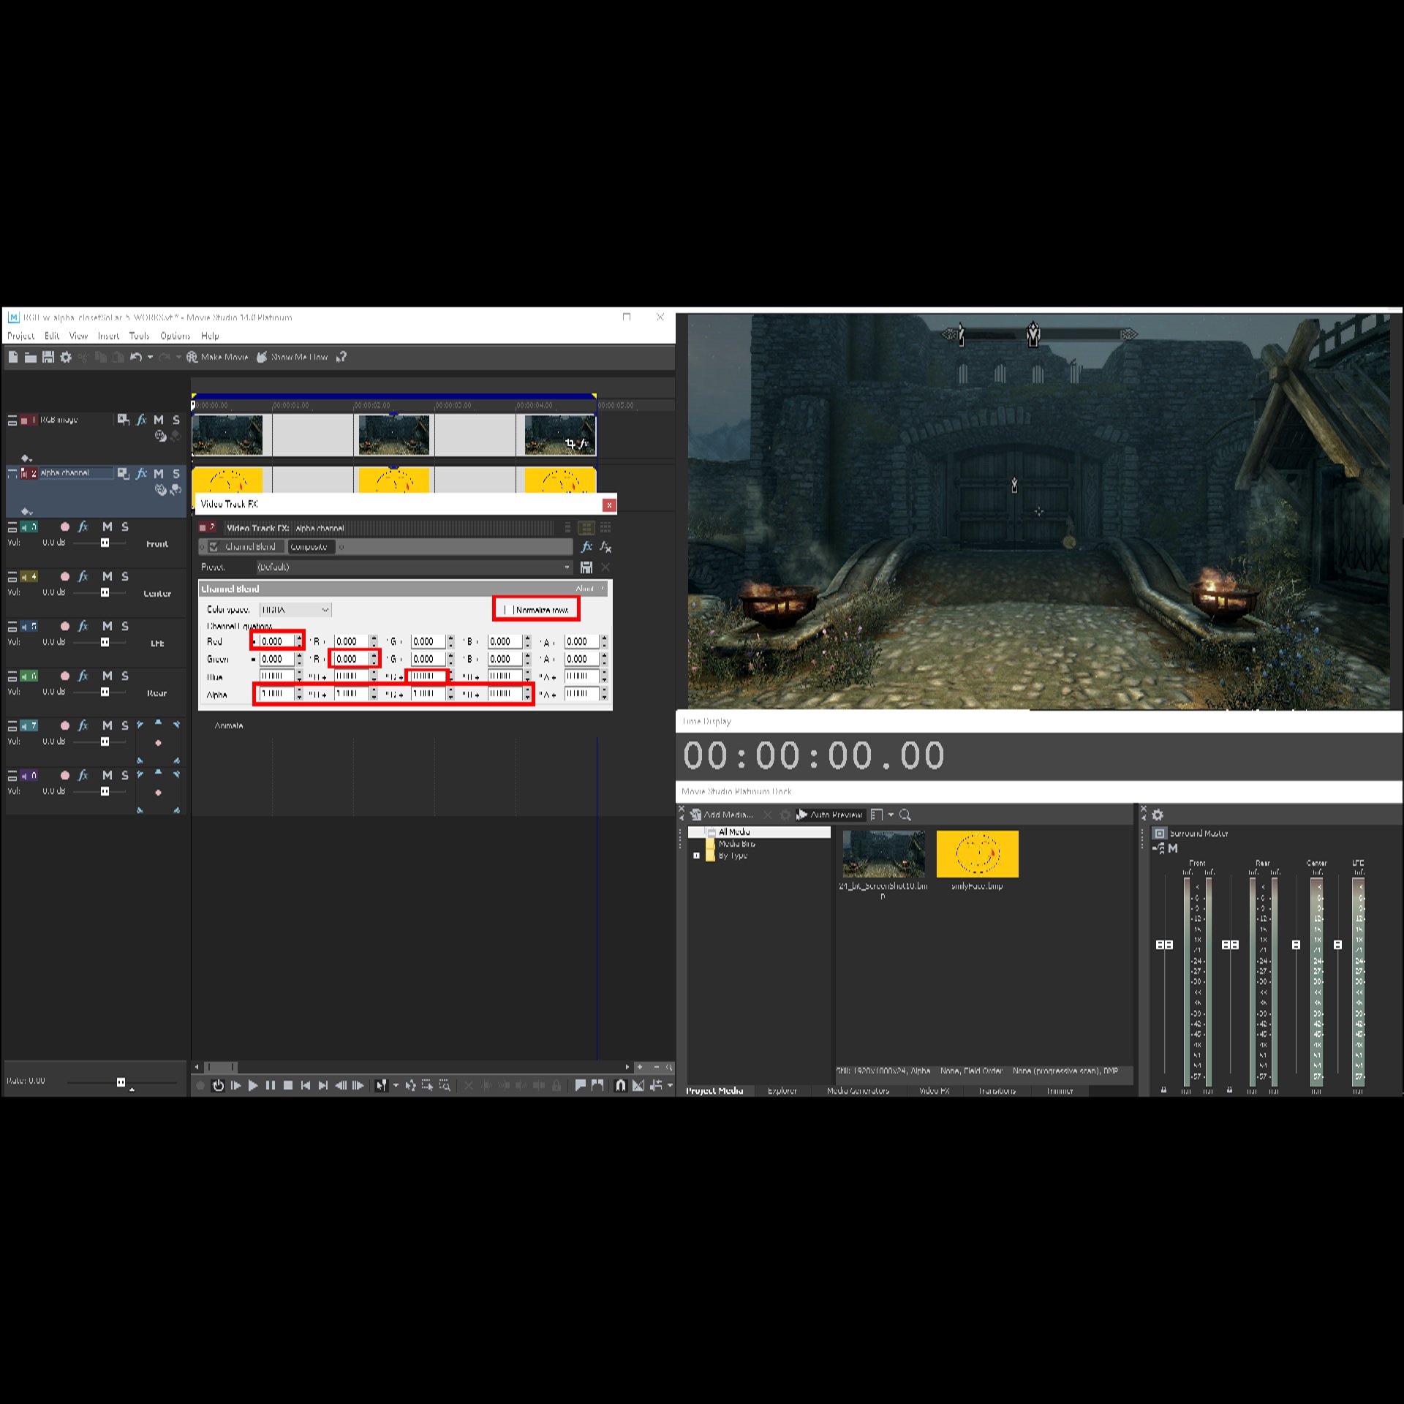Switch to the Video FX tab

point(935,1090)
